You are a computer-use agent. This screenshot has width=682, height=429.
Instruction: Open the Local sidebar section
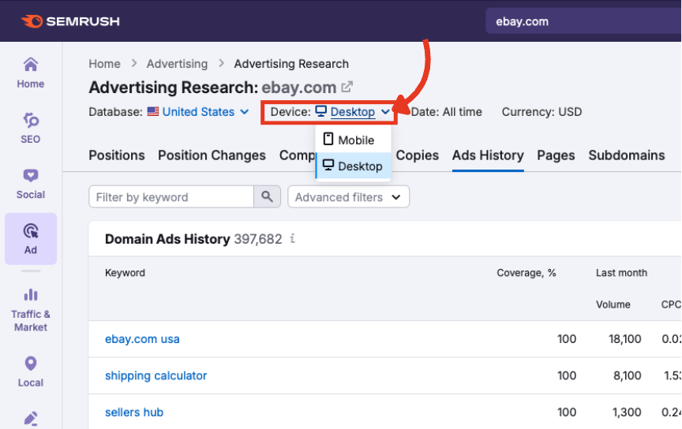tap(31, 372)
